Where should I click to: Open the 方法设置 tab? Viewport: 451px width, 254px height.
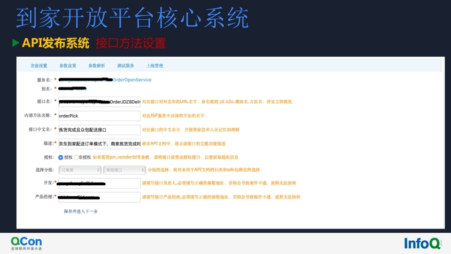[39, 66]
